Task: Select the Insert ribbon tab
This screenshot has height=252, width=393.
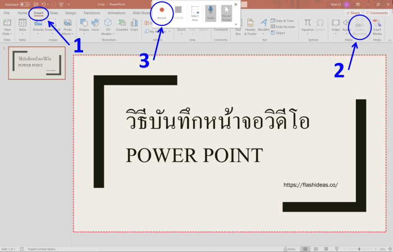Action: 38,13
